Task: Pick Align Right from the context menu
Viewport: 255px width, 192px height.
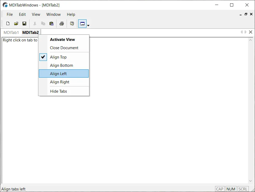Action: click(x=60, y=82)
